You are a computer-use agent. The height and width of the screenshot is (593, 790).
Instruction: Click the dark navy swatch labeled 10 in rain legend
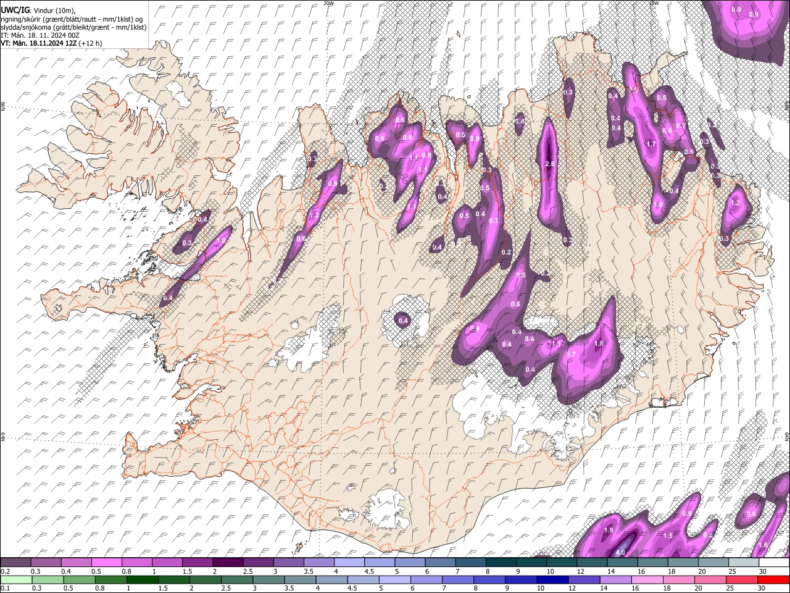553,579
